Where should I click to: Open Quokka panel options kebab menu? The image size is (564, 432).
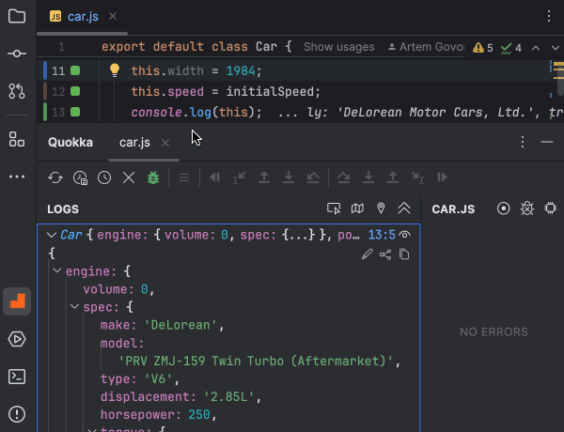pyautogui.click(x=523, y=142)
